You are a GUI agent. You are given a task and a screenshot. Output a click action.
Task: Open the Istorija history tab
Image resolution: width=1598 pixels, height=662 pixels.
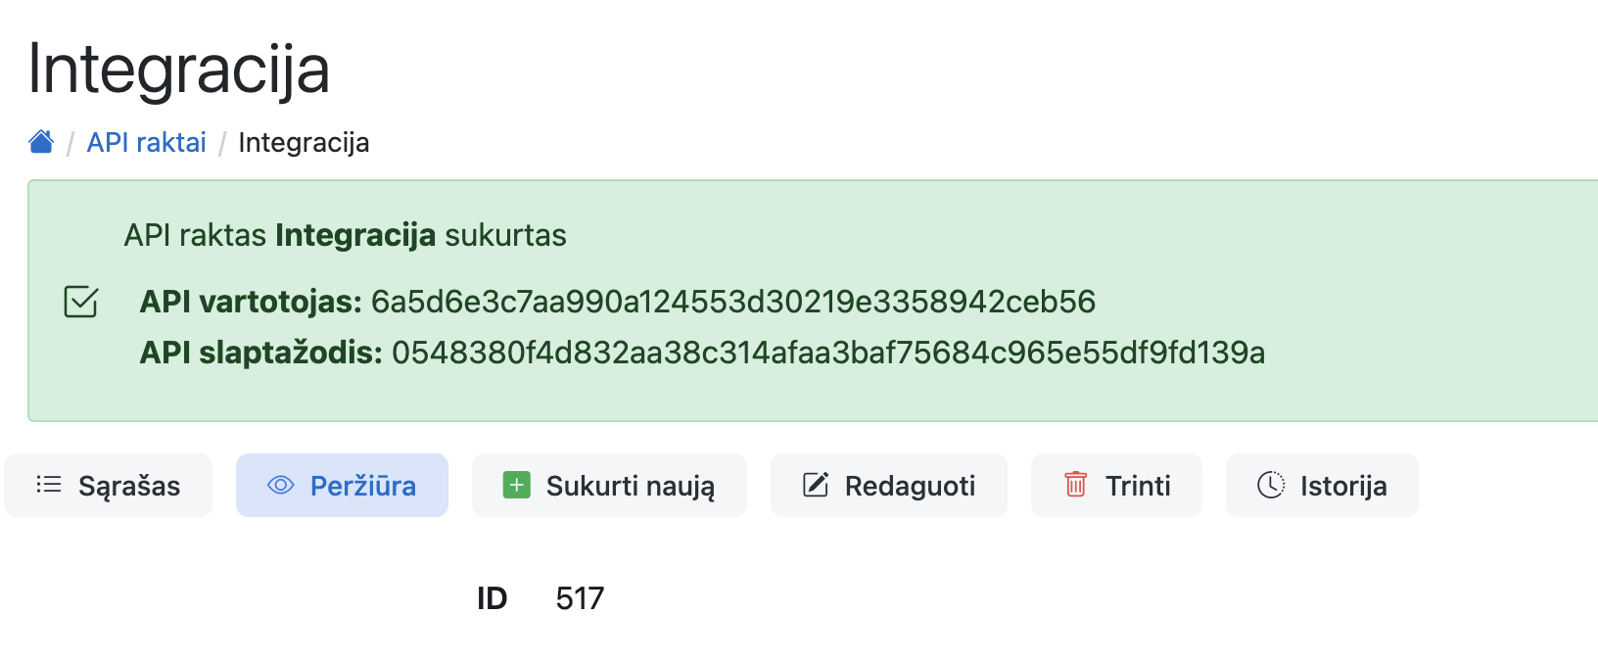pos(1342,486)
